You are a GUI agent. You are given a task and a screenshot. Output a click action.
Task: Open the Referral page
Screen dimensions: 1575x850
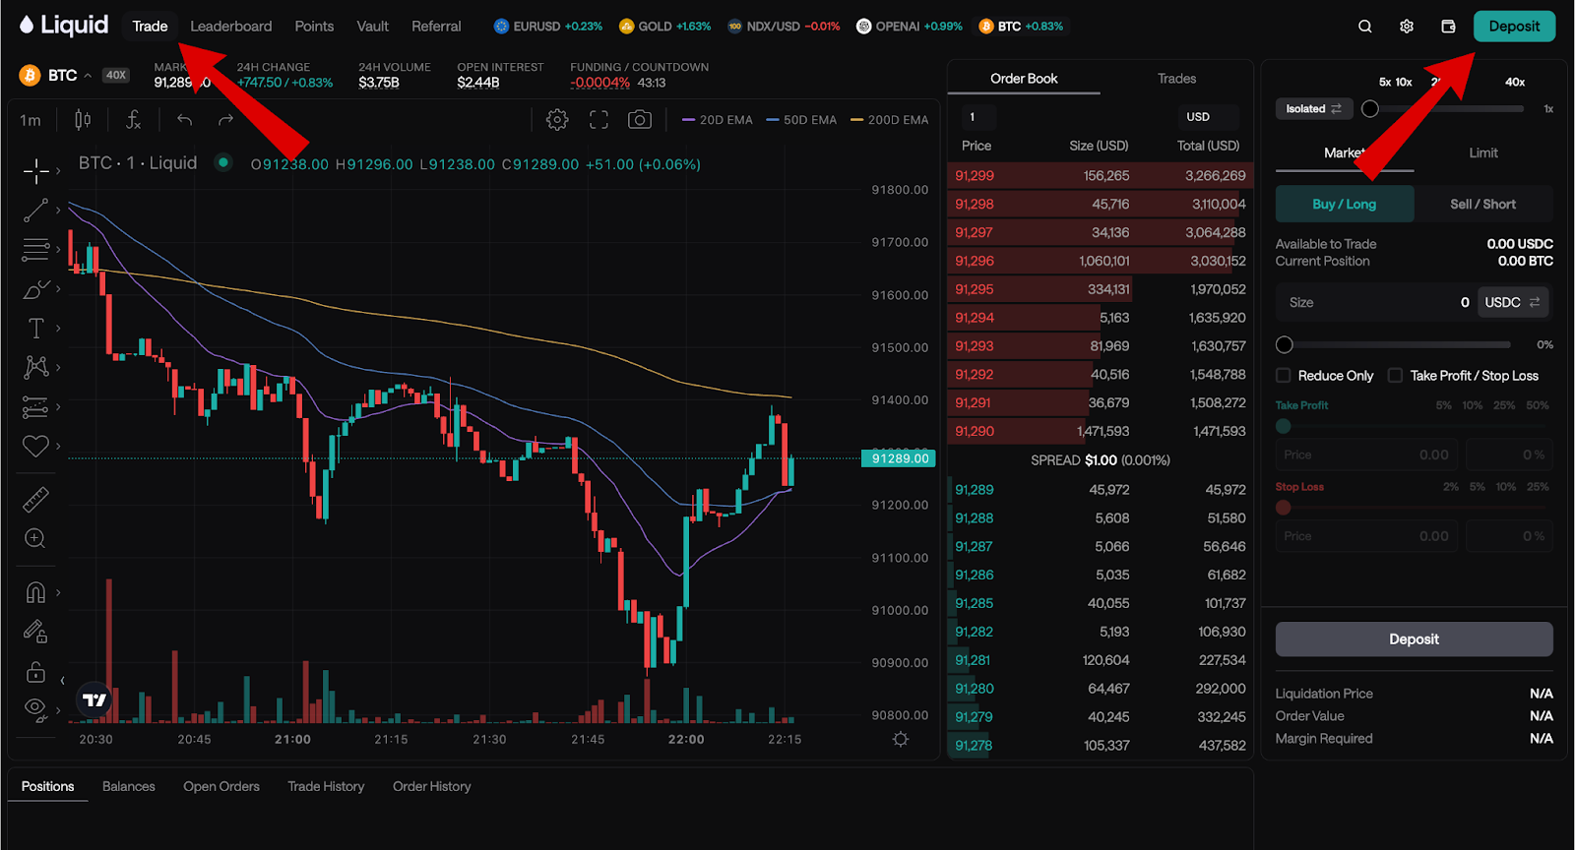click(x=436, y=27)
